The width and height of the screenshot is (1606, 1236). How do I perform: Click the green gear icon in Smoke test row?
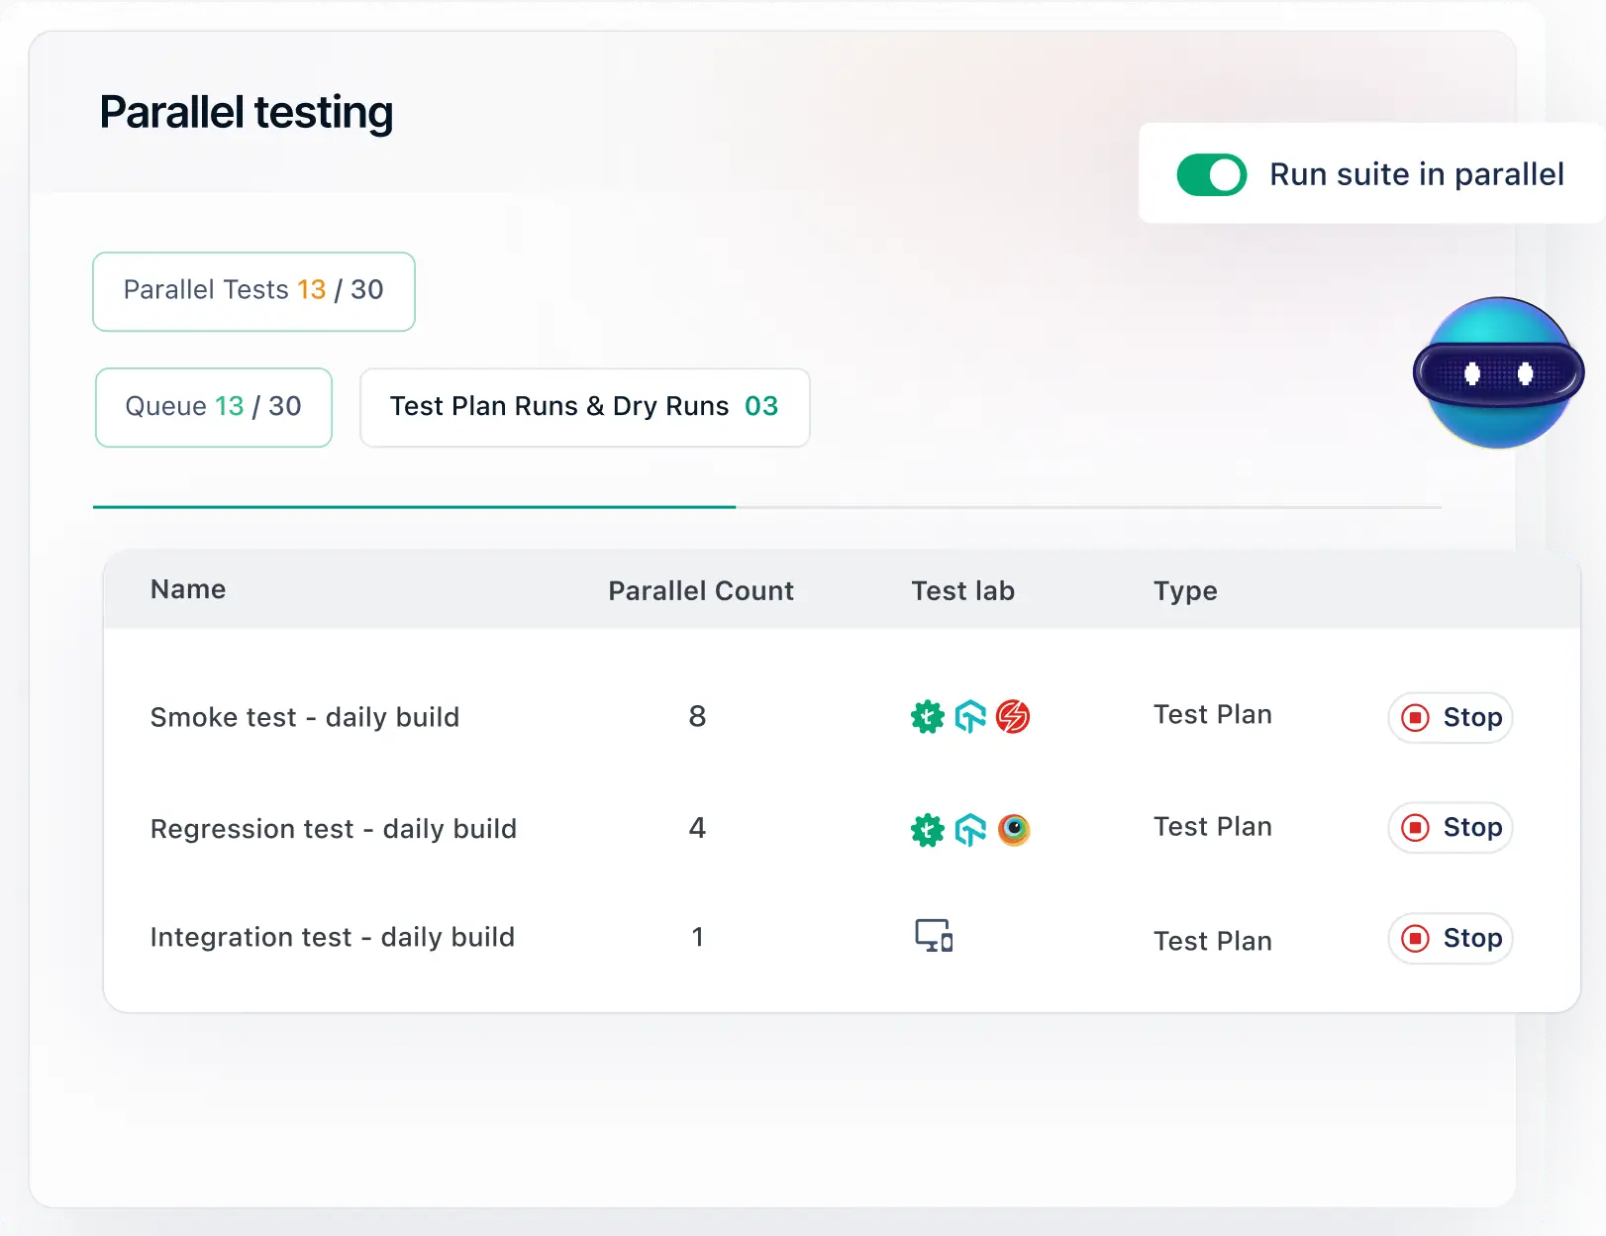click(x=927, y=716)
